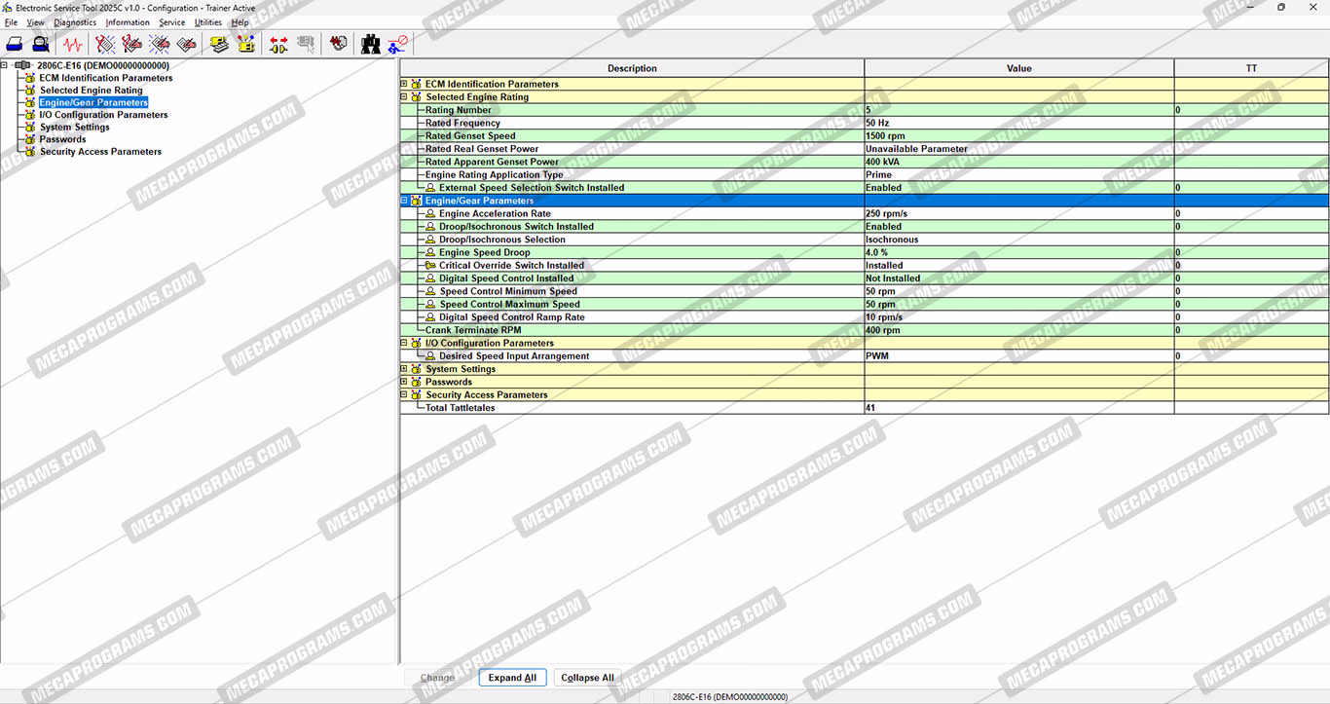
Task: Expand ECM Identification Parameters in the grid
Action: (x=404, y=84)
